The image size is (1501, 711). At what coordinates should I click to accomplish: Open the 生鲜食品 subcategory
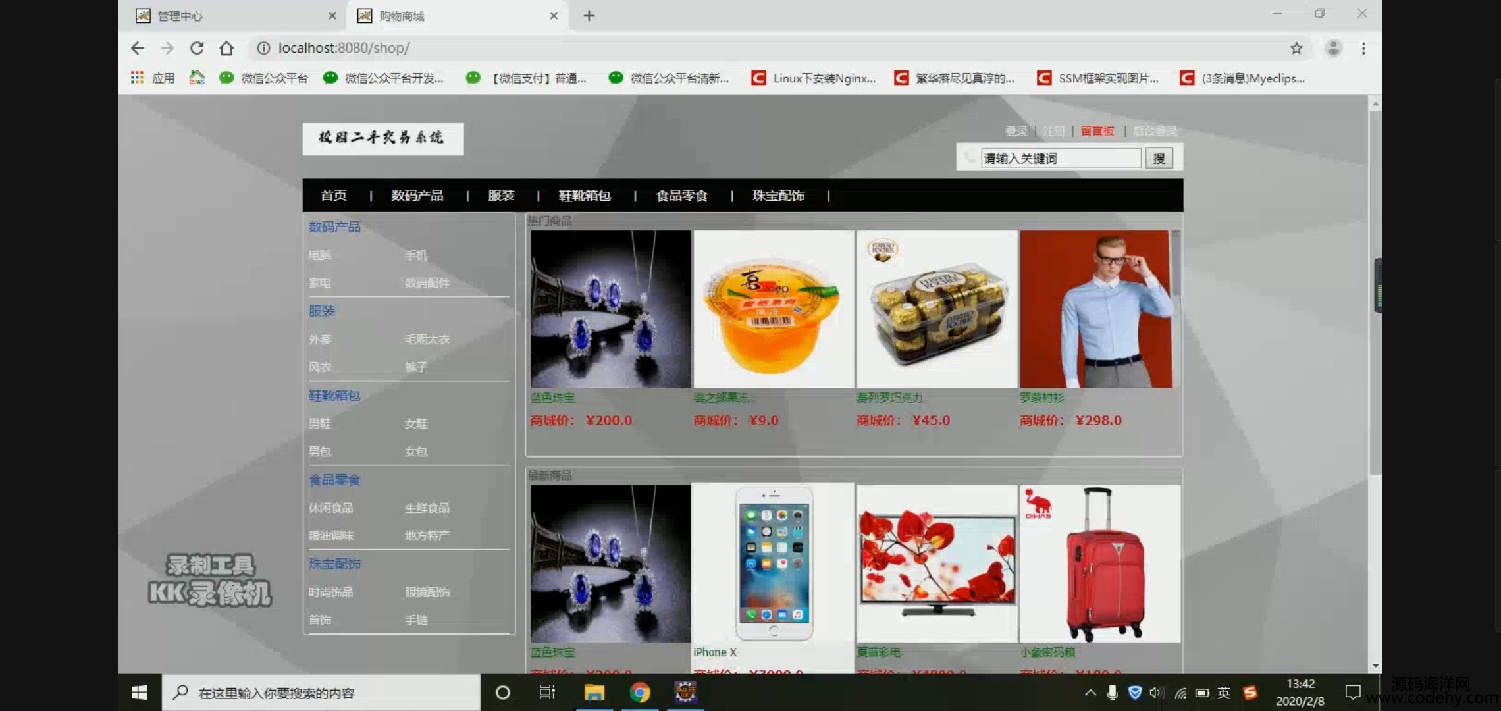point(427,508)
